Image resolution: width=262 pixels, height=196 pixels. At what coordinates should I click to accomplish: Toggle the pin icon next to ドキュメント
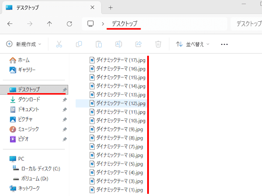[65, 109]
